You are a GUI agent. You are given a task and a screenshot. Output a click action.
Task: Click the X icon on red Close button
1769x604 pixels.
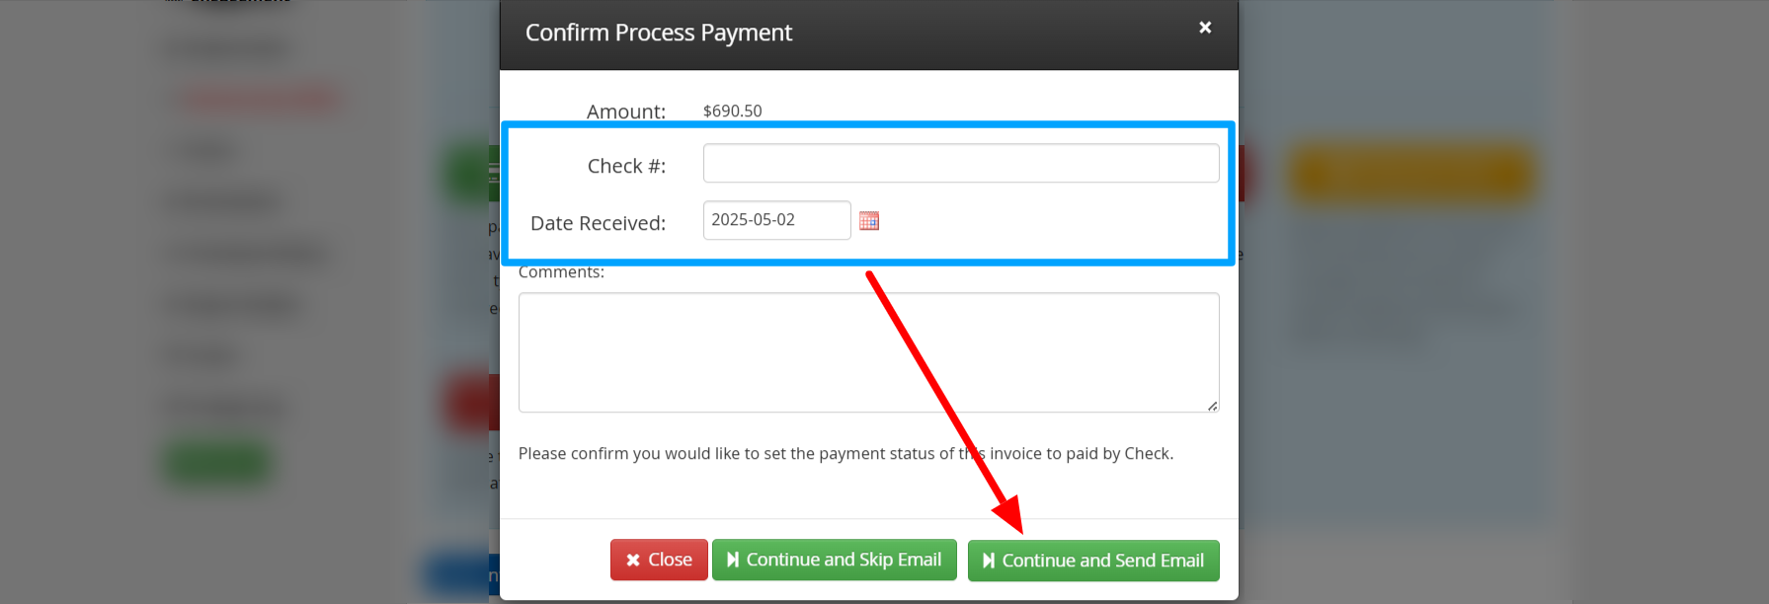click(633, 560)
